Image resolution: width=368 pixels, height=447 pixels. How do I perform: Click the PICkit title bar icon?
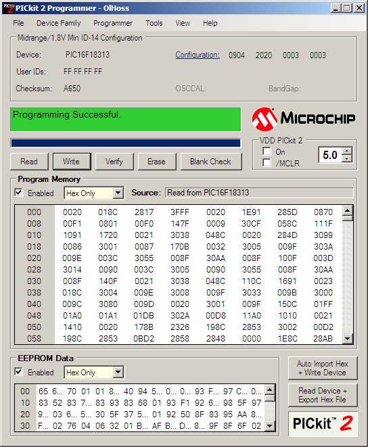[x=8, y=8]
